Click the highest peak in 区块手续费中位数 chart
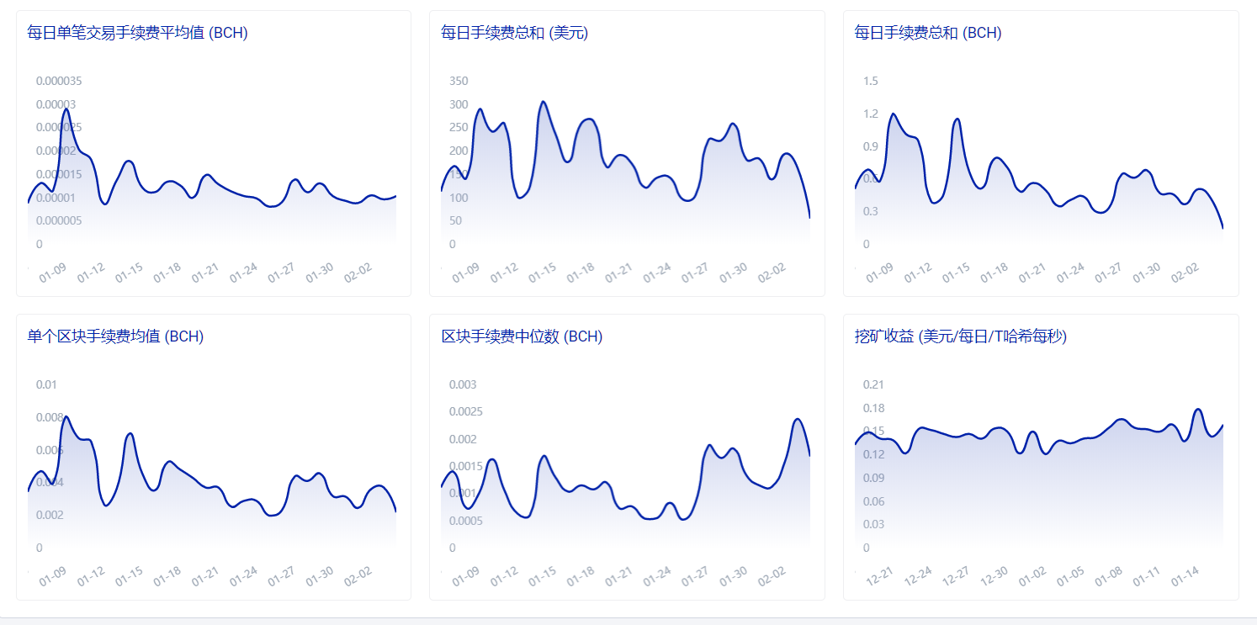This screenshot has width=1257, height=625. pyautogui.click(x=797, y=419)
